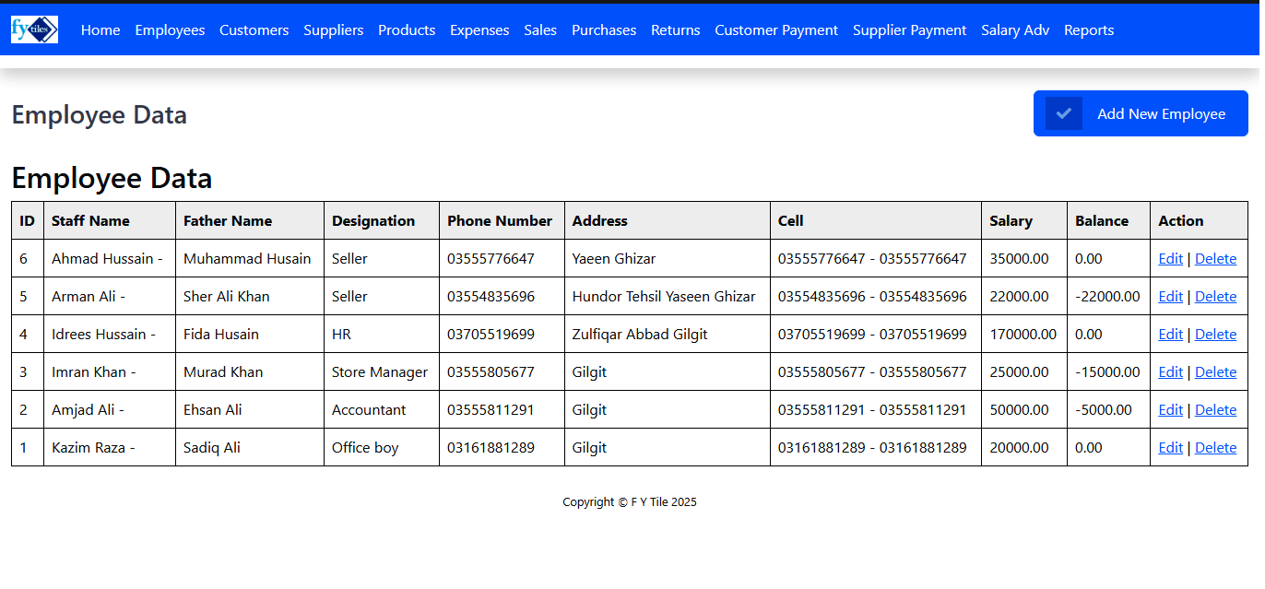Image resolution: width=1265 pixels, height=589 pixels.
Task: Open the Expenses page
Action: point(479,30)
